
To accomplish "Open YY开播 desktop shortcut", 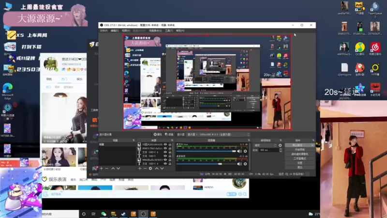I will [375, 69].
